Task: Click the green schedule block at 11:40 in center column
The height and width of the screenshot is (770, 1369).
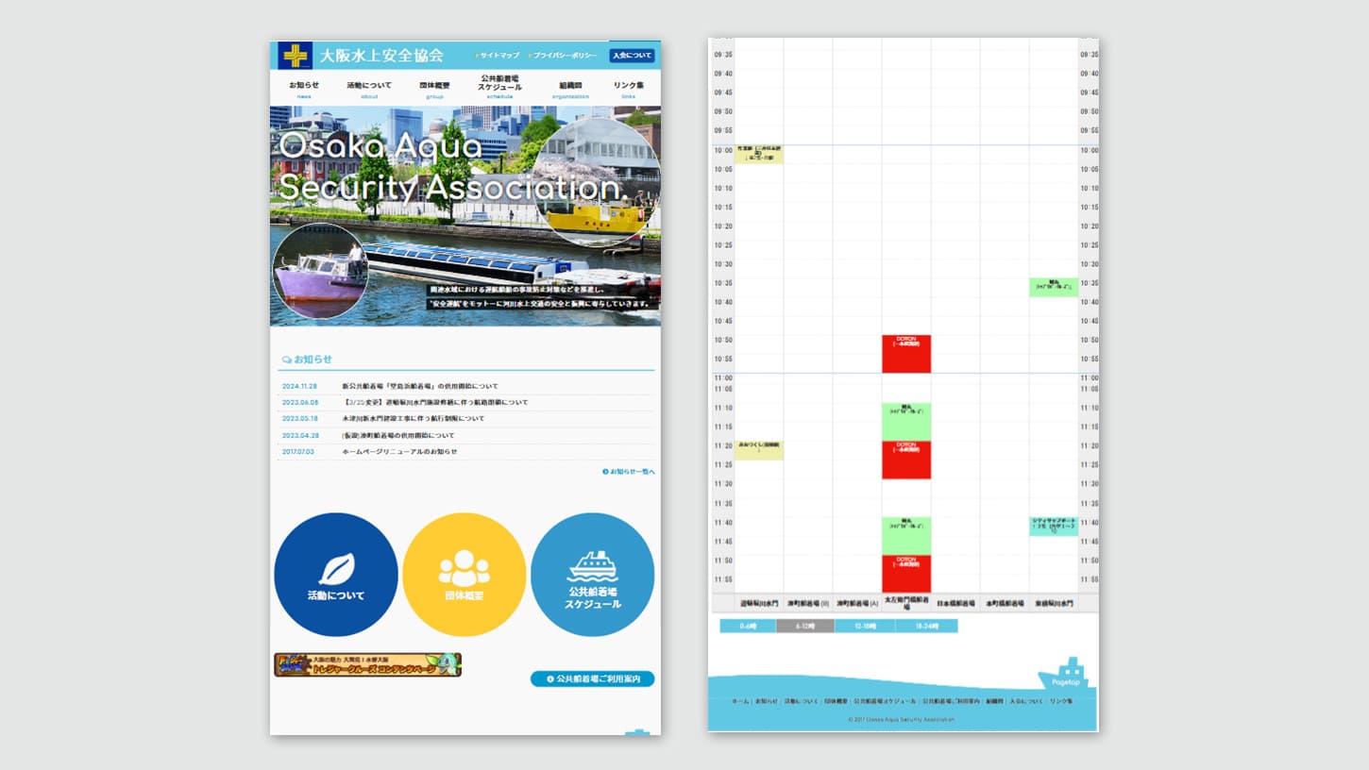Action: point(906,535)
